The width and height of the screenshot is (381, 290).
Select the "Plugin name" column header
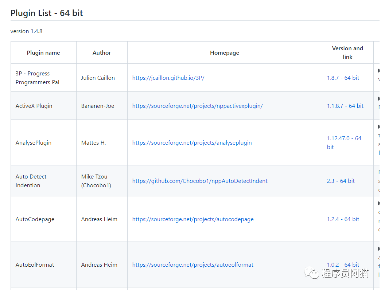pos(43,52)
